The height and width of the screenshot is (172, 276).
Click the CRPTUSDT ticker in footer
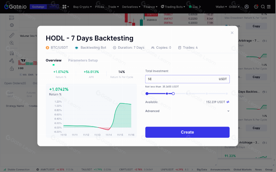126,169
